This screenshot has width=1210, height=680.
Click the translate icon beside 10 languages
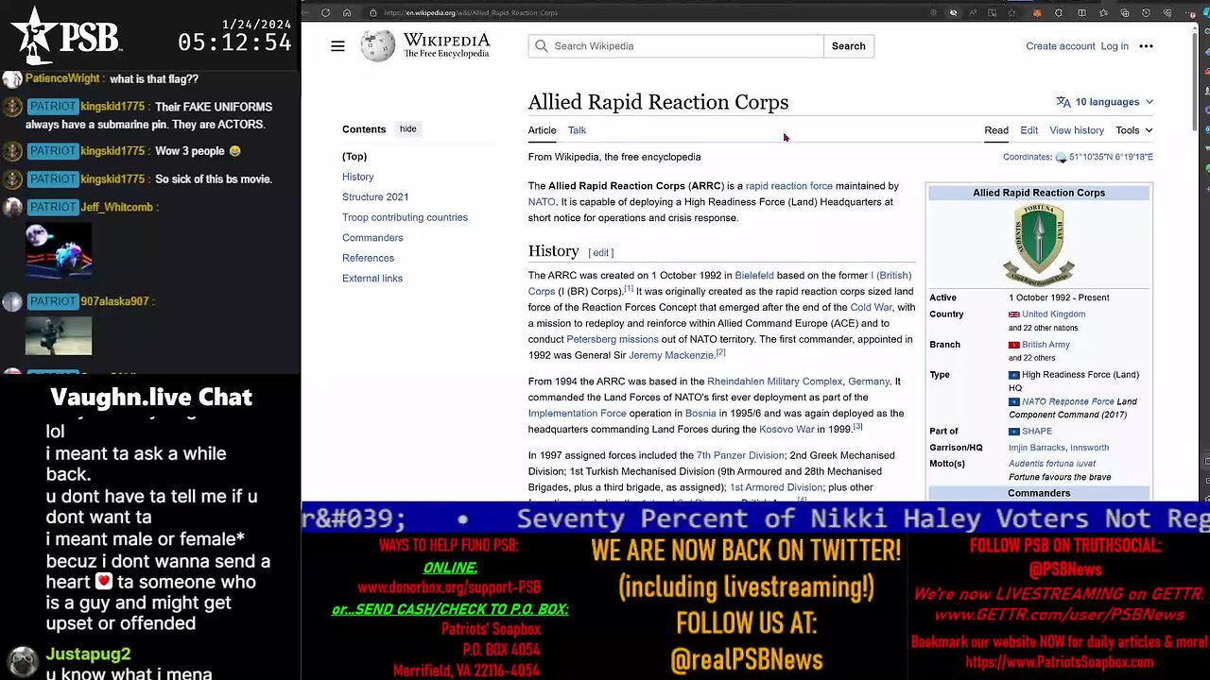pos(1063,102)
